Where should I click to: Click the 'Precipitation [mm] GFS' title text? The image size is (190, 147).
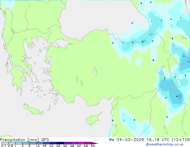(x=24, y=140)
